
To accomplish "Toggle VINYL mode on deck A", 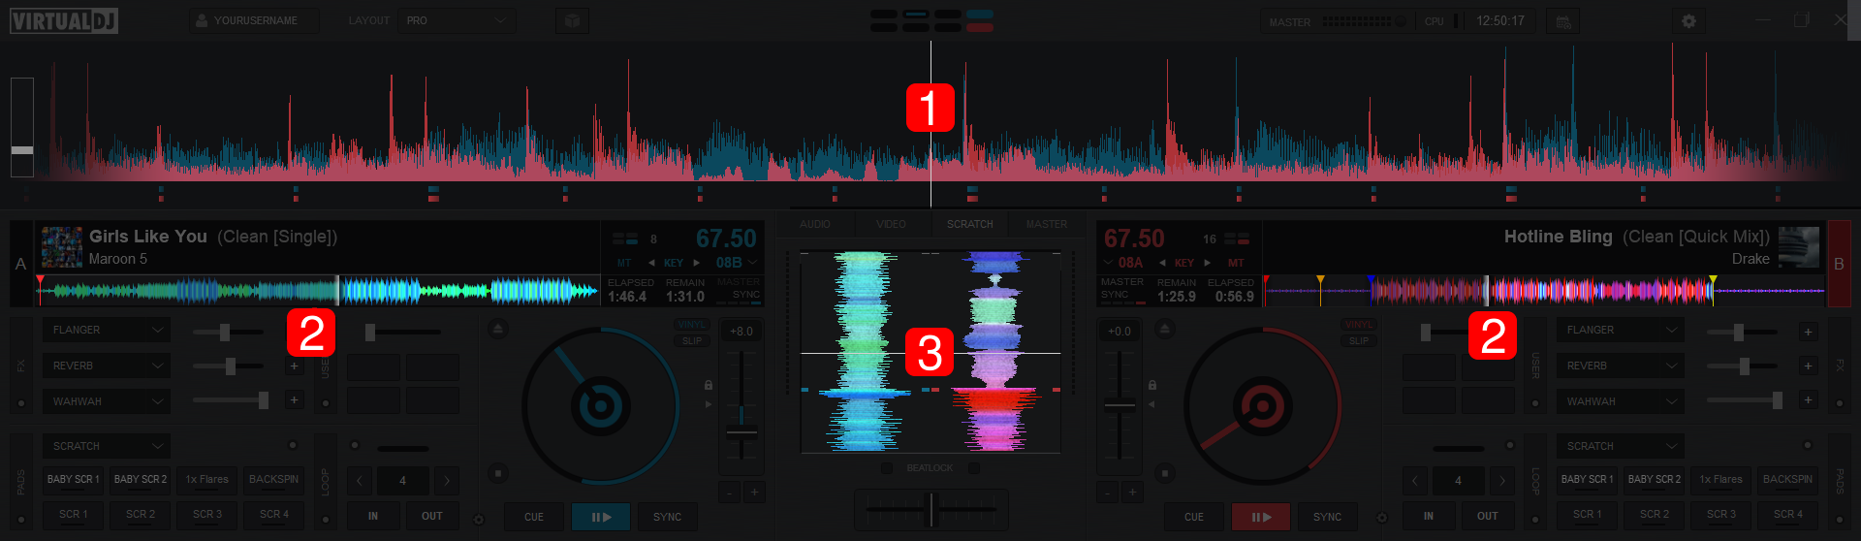I will [691, 325].
